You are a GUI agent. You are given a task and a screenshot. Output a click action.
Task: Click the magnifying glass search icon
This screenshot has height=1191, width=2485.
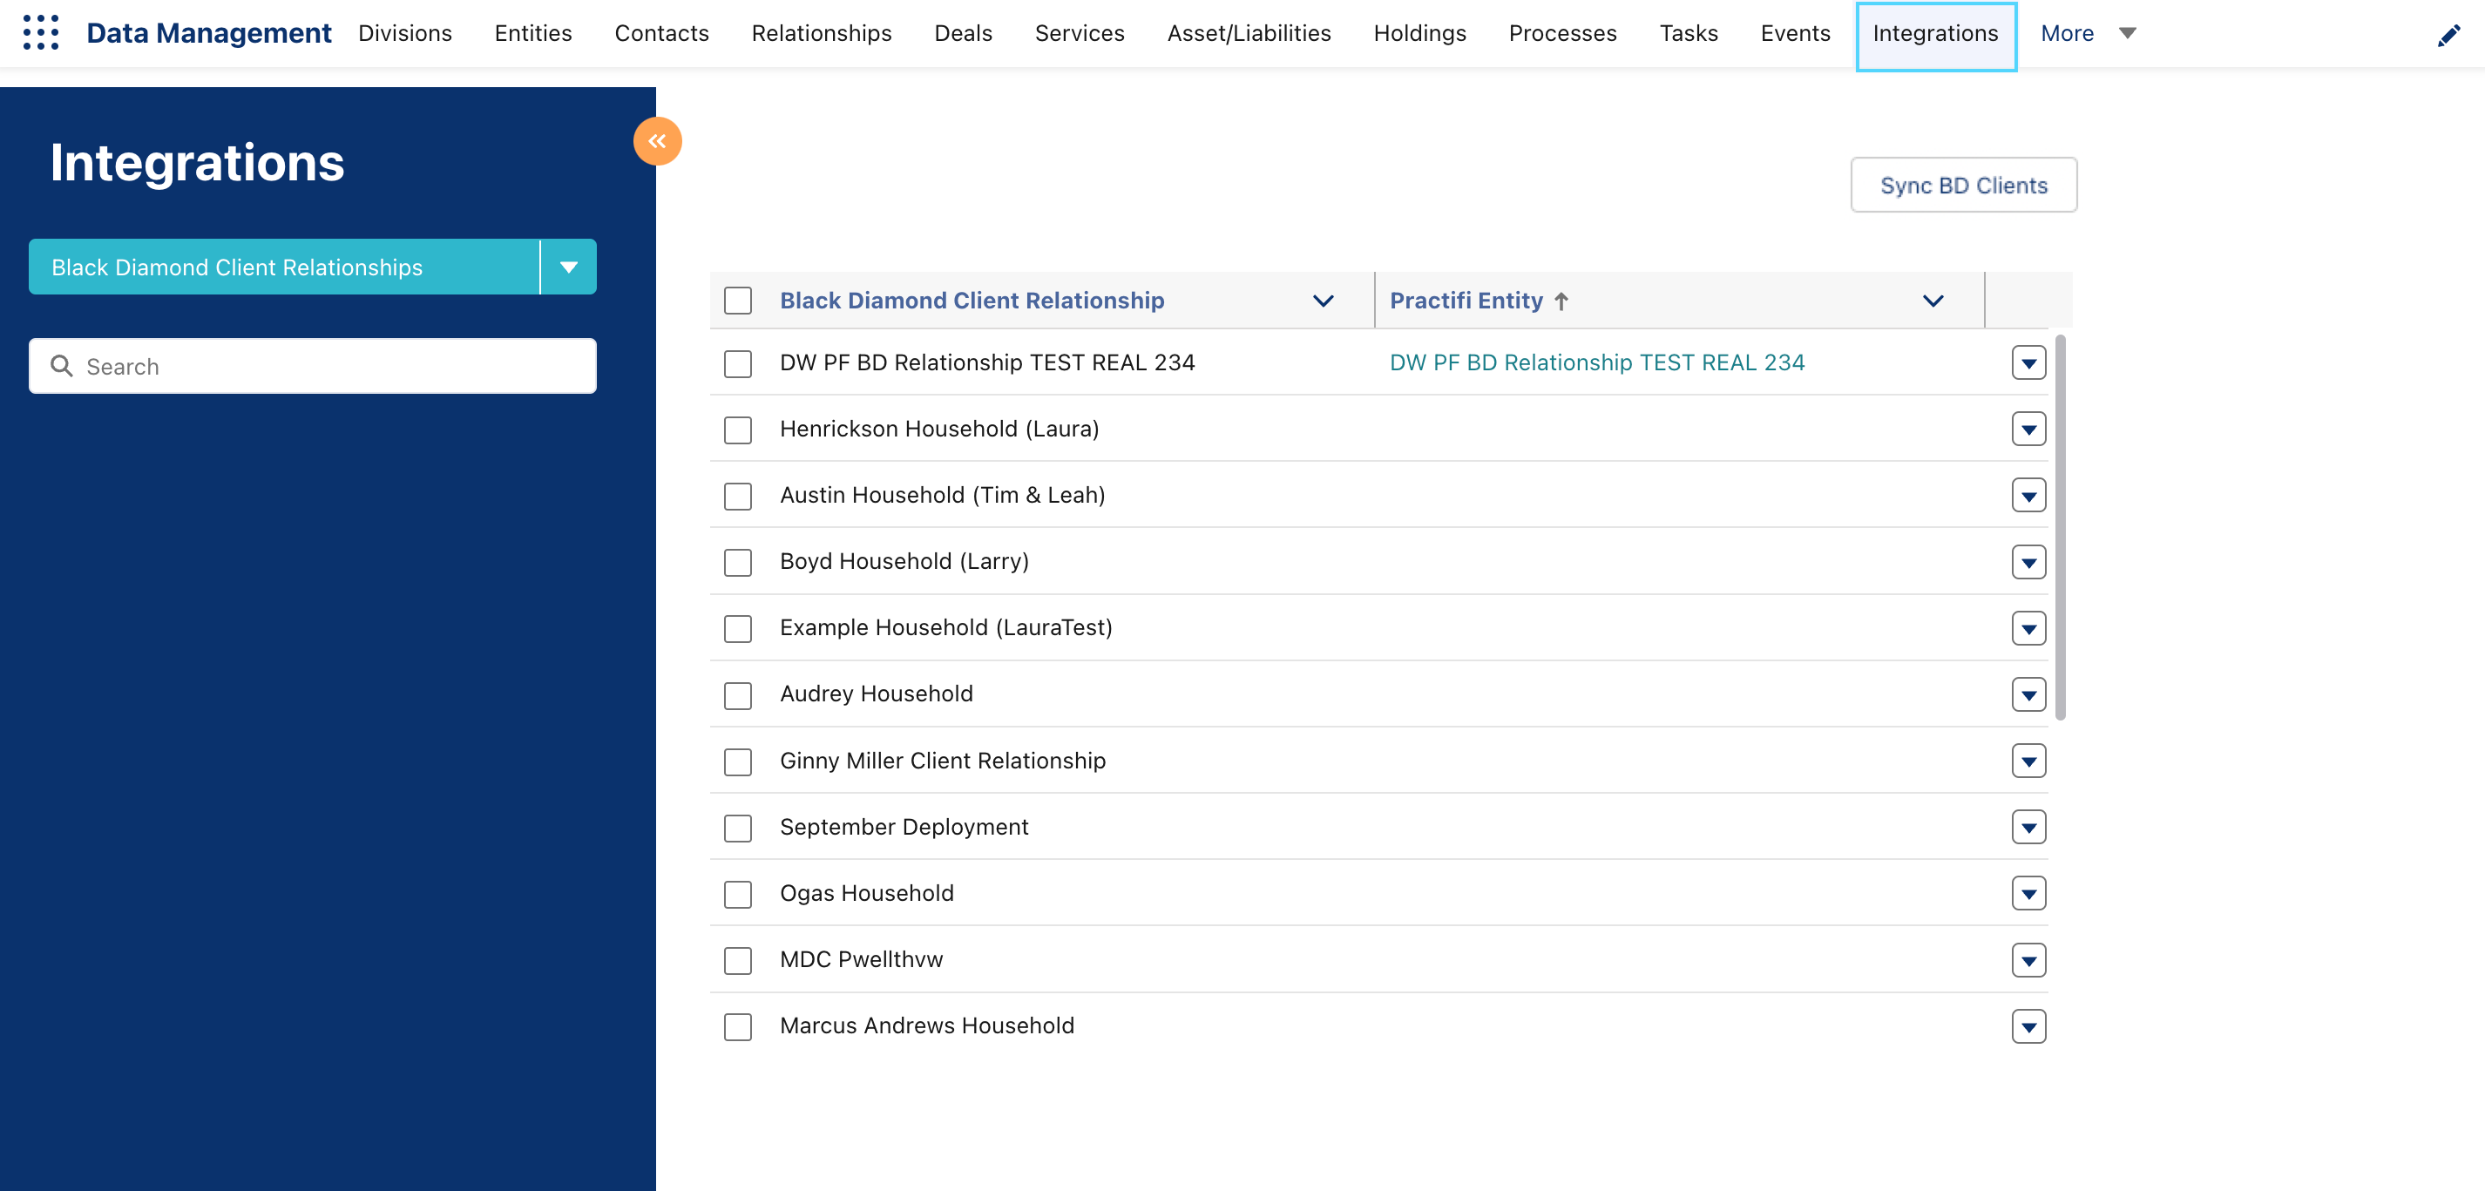(62, 367)
